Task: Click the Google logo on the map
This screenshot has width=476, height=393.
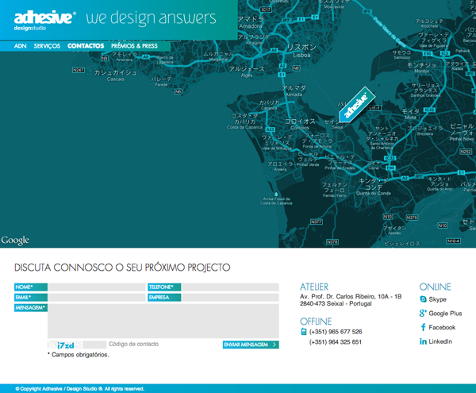Action: tap(16, 240)
